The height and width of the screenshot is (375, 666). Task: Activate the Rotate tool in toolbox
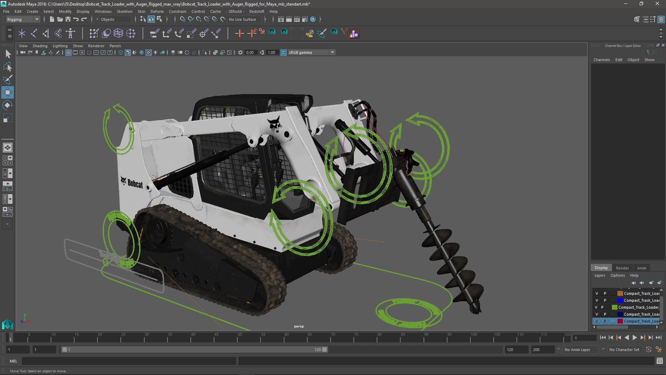tap(8, 105)
